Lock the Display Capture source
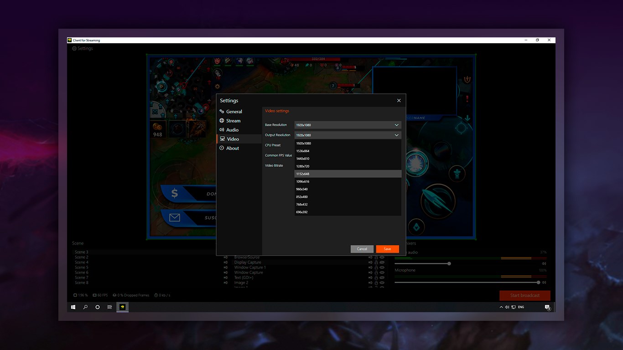 pyautogui.click(x=376, y=262)
